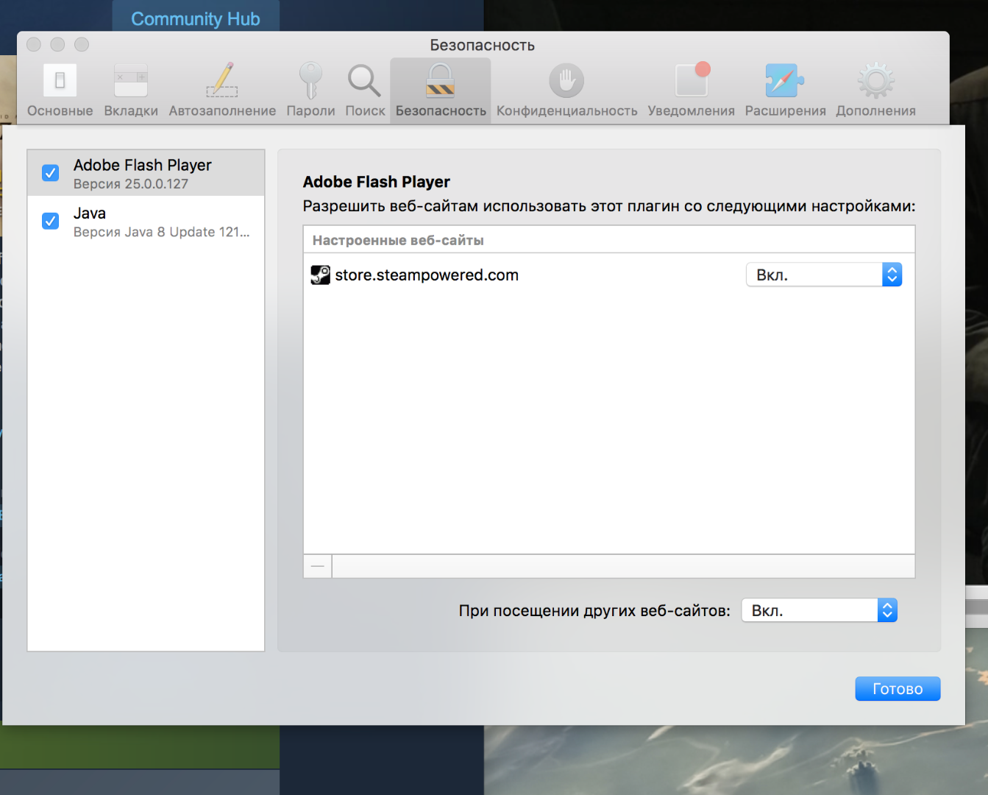
Task: Open the store.steampowered.com Вкл. dropdown
Action: click(824, 275)
